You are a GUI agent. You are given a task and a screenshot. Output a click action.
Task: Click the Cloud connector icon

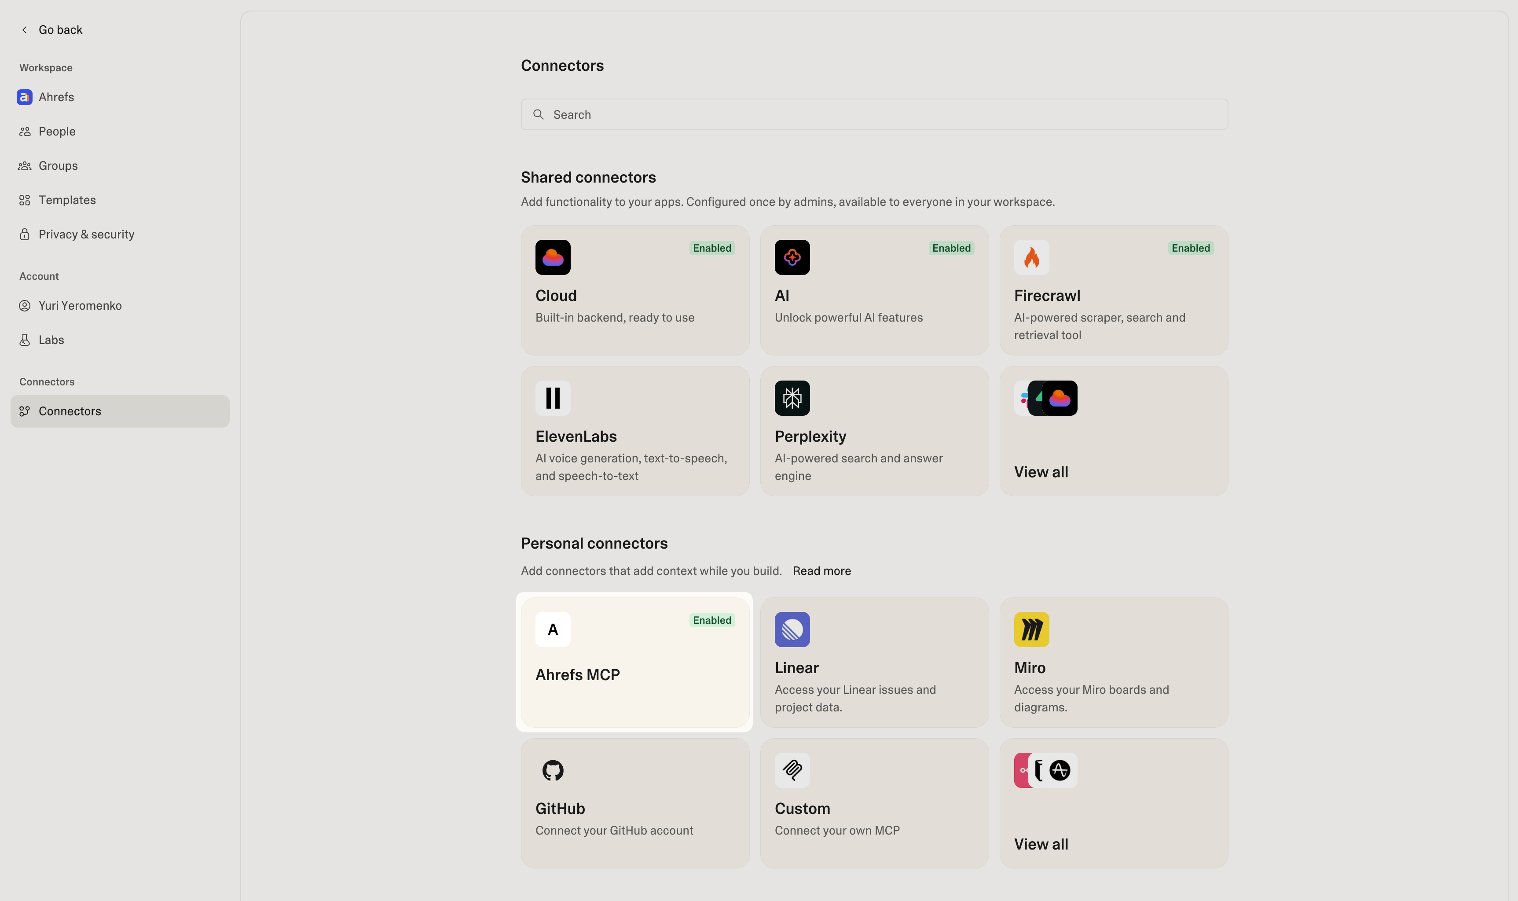click(553, 257)
